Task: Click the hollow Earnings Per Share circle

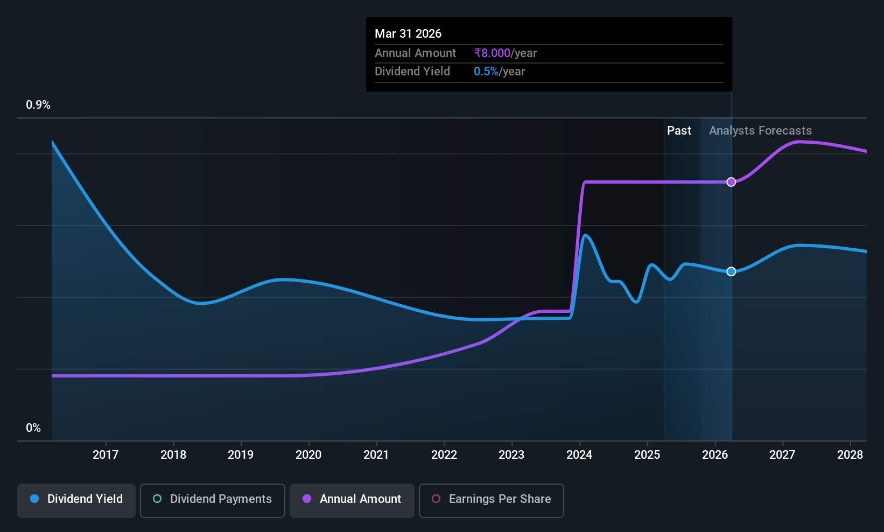Action: tap(436, 499)
